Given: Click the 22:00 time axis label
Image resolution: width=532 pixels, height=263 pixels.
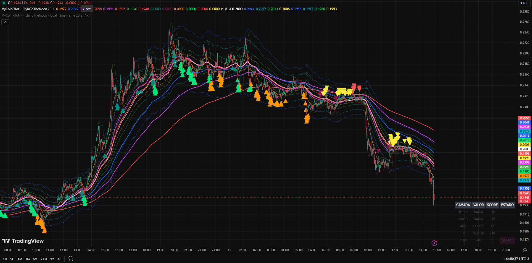Looking at the screenshot, I should pos(202,250).
